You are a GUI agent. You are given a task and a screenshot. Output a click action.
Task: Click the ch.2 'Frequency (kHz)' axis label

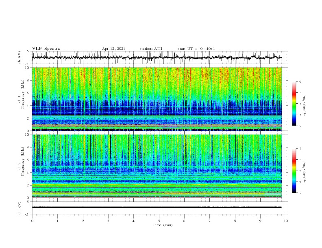pos(22,161)
